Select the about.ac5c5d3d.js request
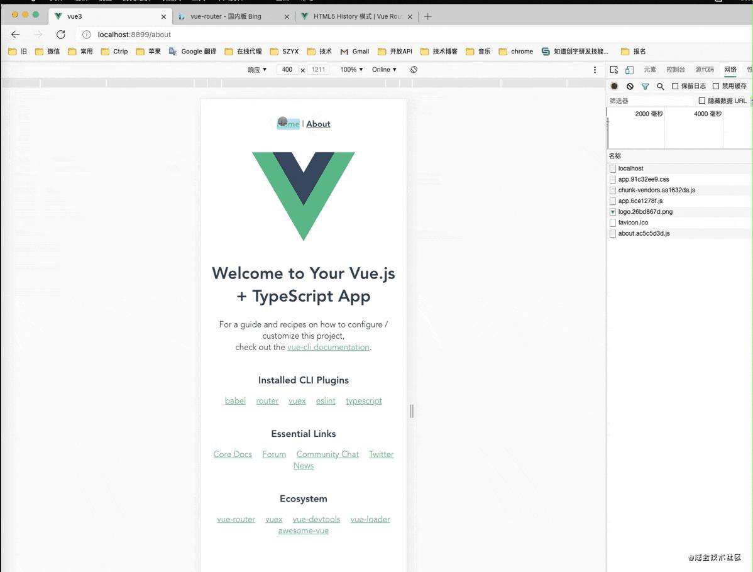The height and width of the screenshot is (572, 753). coord(679,233)
